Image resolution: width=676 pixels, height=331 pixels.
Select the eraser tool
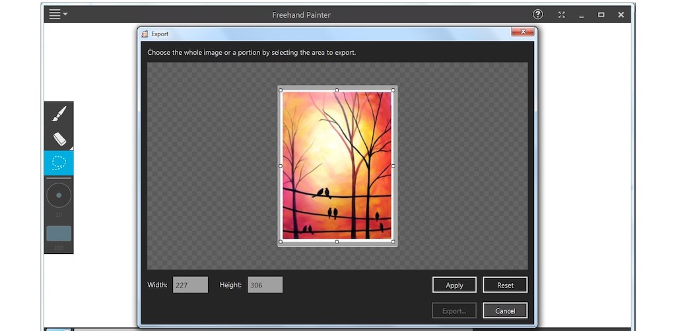click(x=59, y=138)
